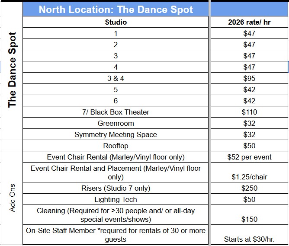Click the $52 per event cell
The image size is (289, 246).
point(249,157)
